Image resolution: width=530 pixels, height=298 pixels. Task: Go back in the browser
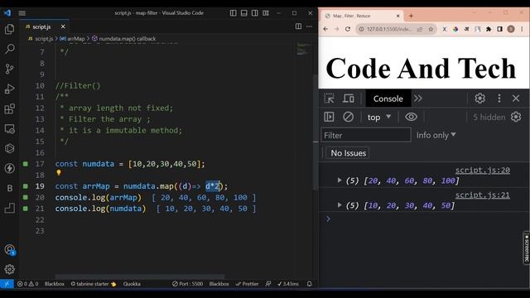325,29
